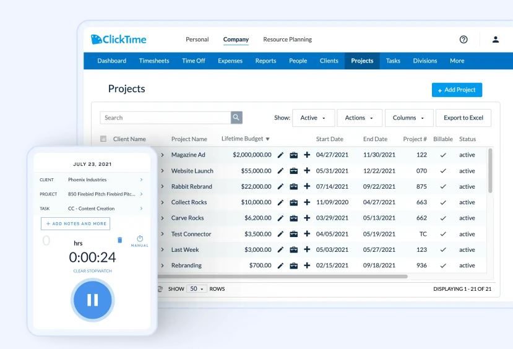
Task: Click plus icon in Test Connector row
Action: [307, 233]
